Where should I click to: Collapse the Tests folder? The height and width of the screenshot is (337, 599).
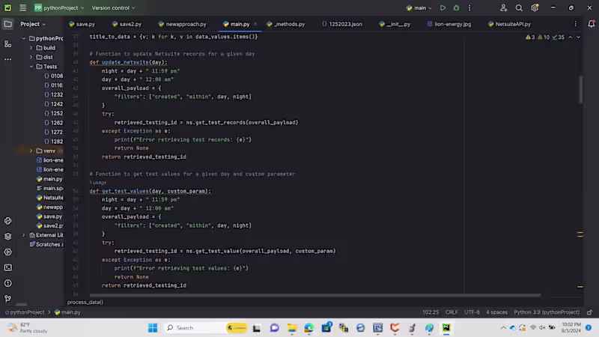click(x=31, y=67)
